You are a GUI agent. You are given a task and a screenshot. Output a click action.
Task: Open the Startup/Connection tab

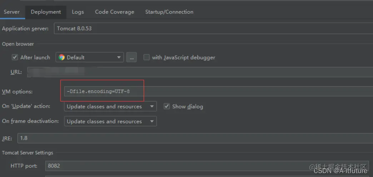169,12
